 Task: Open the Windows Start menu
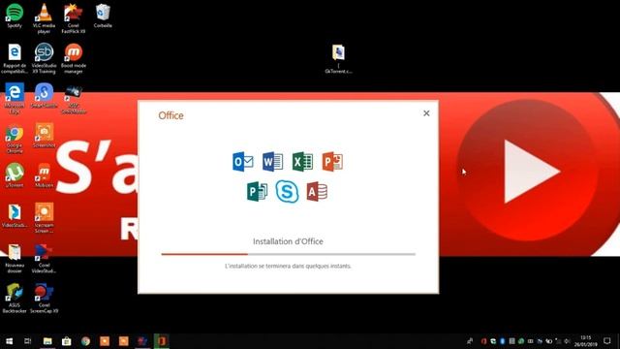(x=9, y=341)
